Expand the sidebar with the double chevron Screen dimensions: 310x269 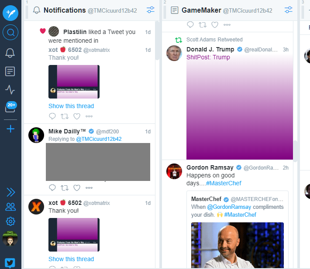click(10, 192)
